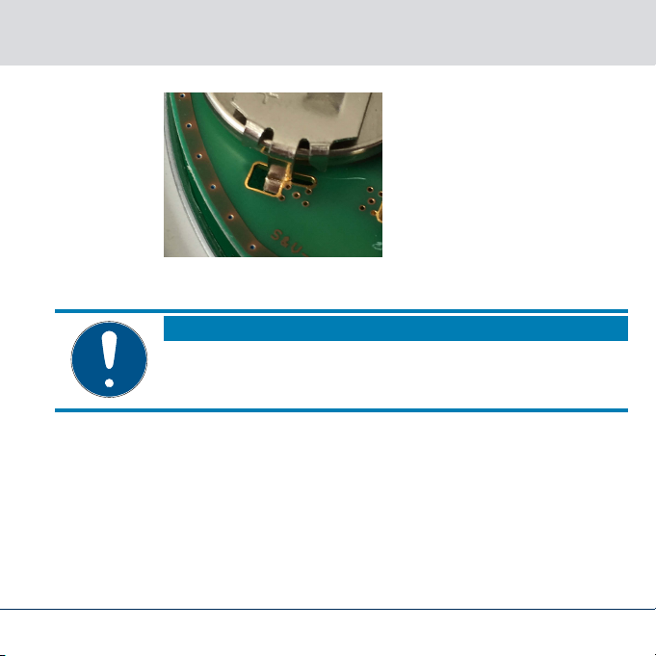Screen dimensions: 656x656
Task: Click the silver battery holder in the photo
Action: pos(302,123)
